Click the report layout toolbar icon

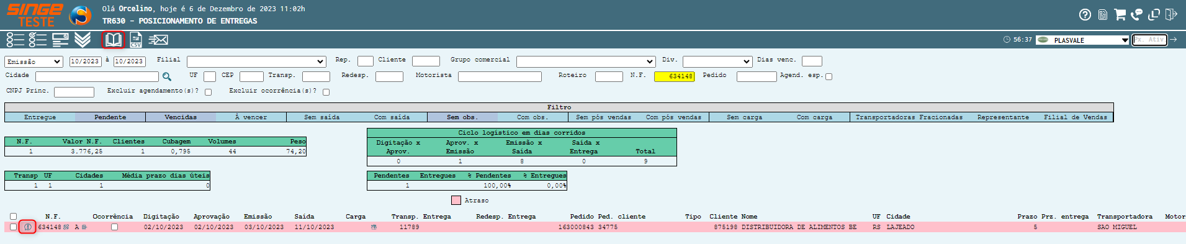(x=60, y=40)
